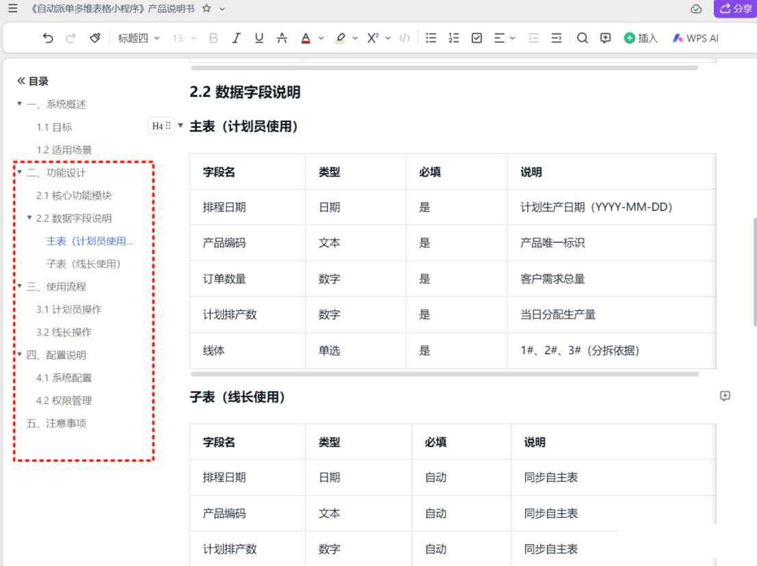Click the 2.2 数据字段说明 heading
Image resolution: width=757 pixels, height=566 pixels.
[x=245, y=92]
